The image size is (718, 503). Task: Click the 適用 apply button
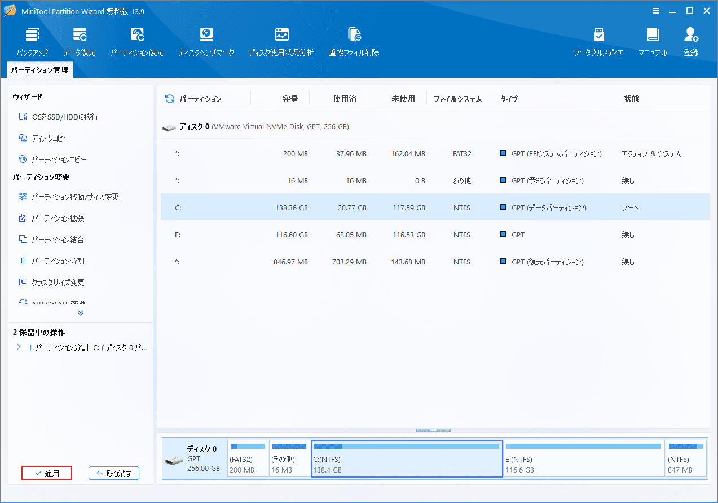[x=47, y=474]
